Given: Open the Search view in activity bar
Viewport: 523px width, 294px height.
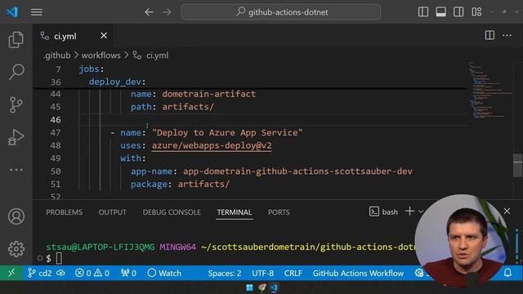Looking at the screenshot, I should point(16,72).
